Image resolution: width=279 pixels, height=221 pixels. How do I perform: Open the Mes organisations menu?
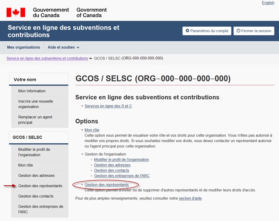click(x=23, y=47)
